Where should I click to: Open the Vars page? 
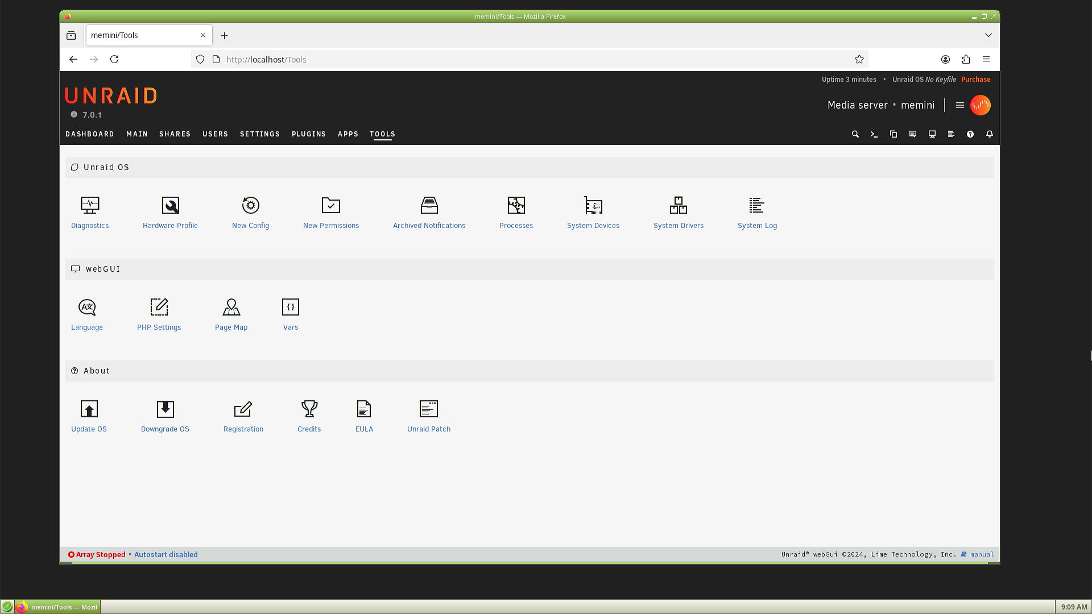pos(291,314)
